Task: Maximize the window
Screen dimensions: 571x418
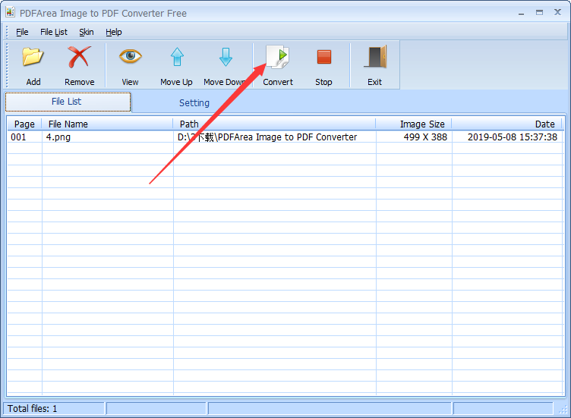Action: 539,13
